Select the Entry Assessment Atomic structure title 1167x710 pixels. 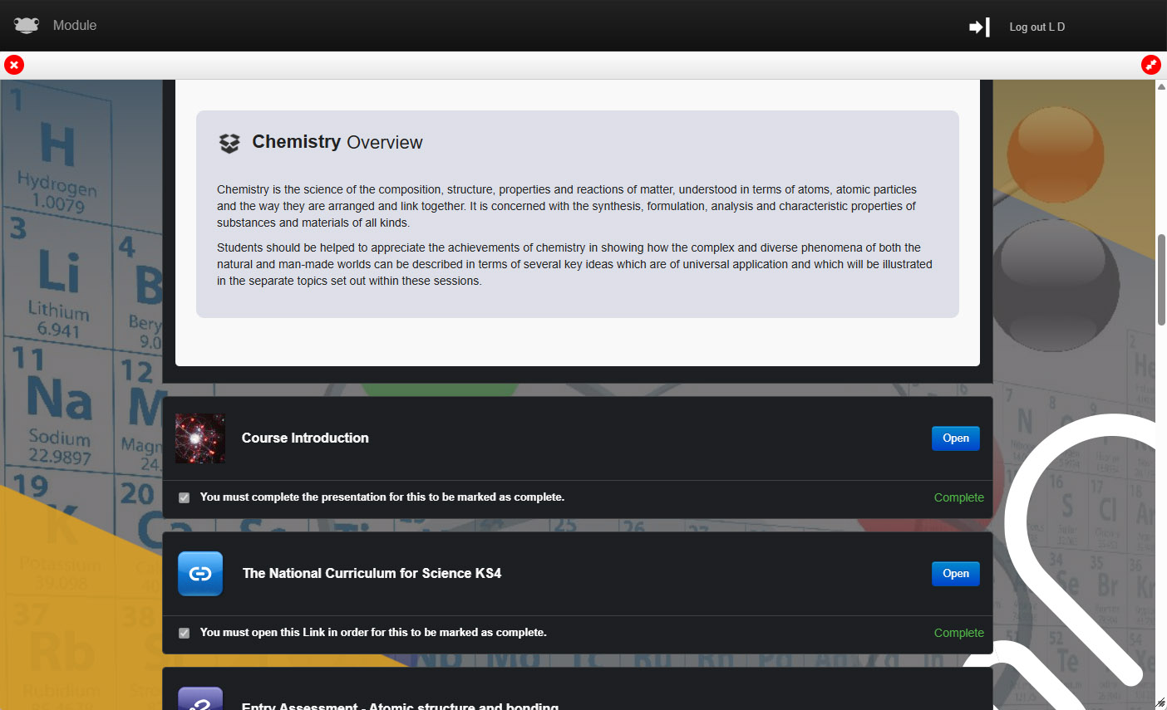point(400,705)
